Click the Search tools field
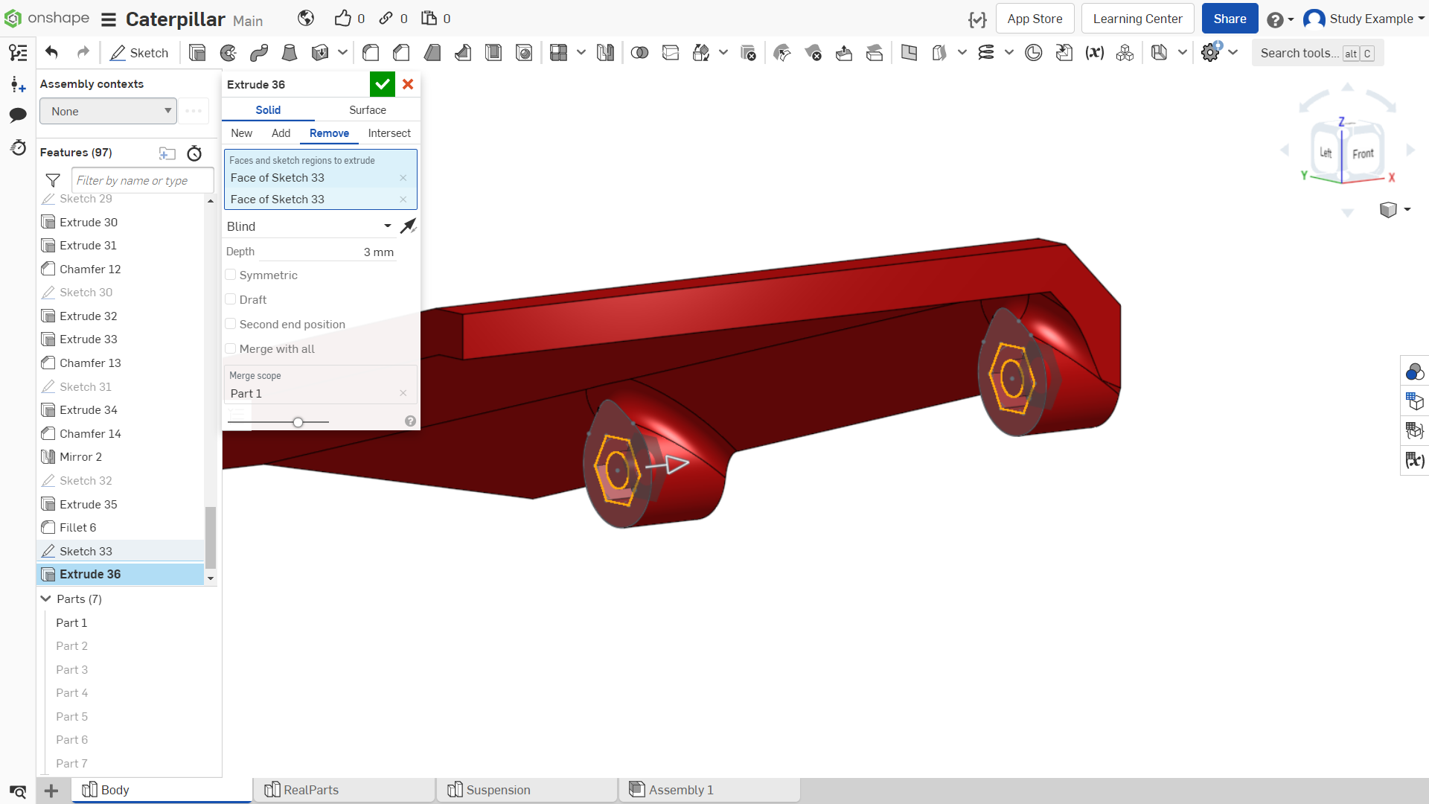 pos(1317,53)
